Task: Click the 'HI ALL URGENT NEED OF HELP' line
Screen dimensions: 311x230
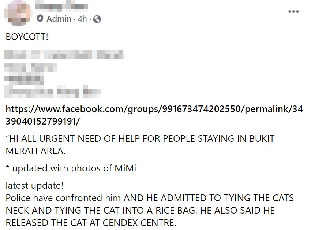Action: pyautogui.click(x=140, y=139)
